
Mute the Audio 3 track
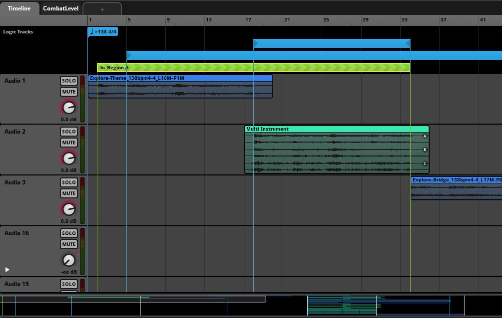coord(69,193)
